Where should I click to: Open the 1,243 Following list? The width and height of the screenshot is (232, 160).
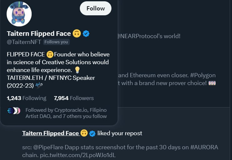click(x=27, y=98)
